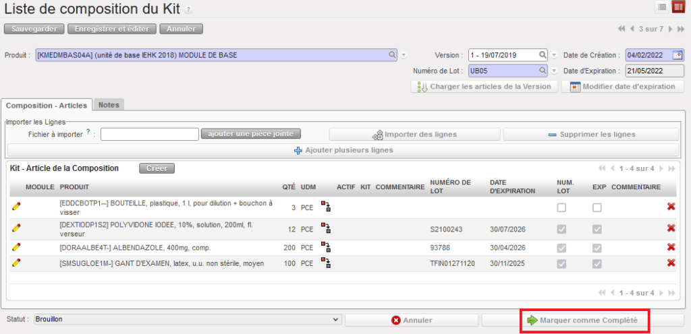Edit the ALBENDAZOLE line with pencil icon
Viewport: 691px width, 334px height.
coord(16,247)
